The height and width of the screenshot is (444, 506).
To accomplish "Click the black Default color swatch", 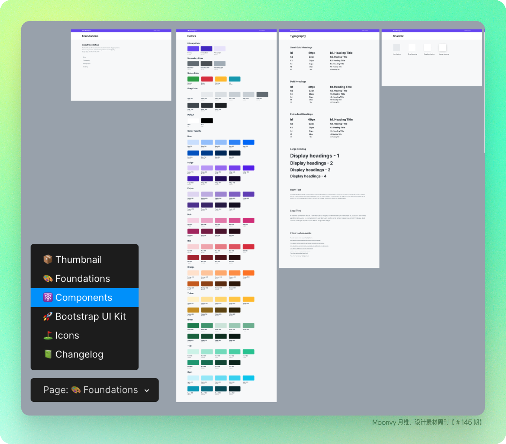I will click(x=207, y=121).
